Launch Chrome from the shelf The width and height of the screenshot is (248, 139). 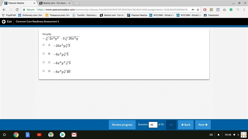click(x=16, y=135)
